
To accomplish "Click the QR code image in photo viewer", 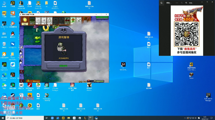I will [187, 34].
